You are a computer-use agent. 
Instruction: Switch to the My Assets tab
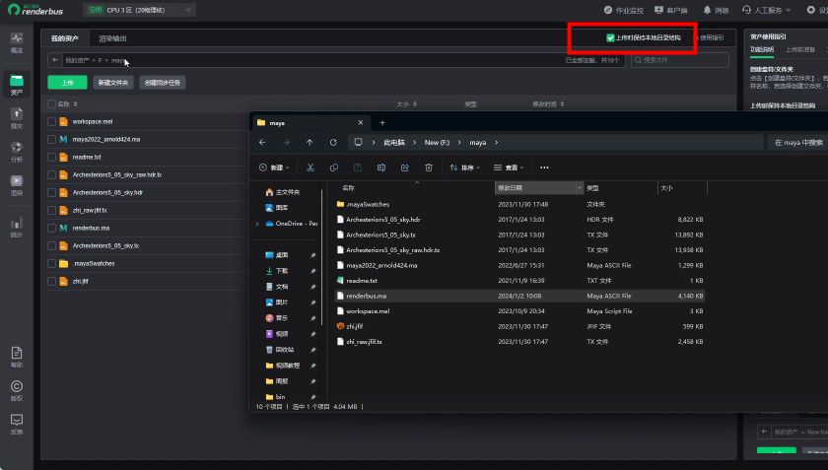coord(65,38)
